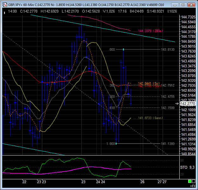Click the Fibonacci .500 level label
This screenshot has height=190, width=198.
(x=112, y=96)
